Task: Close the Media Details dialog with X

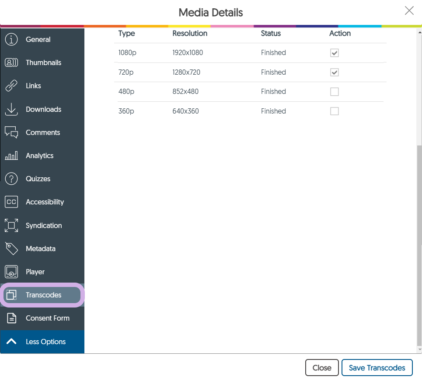Action: (409, 11)
